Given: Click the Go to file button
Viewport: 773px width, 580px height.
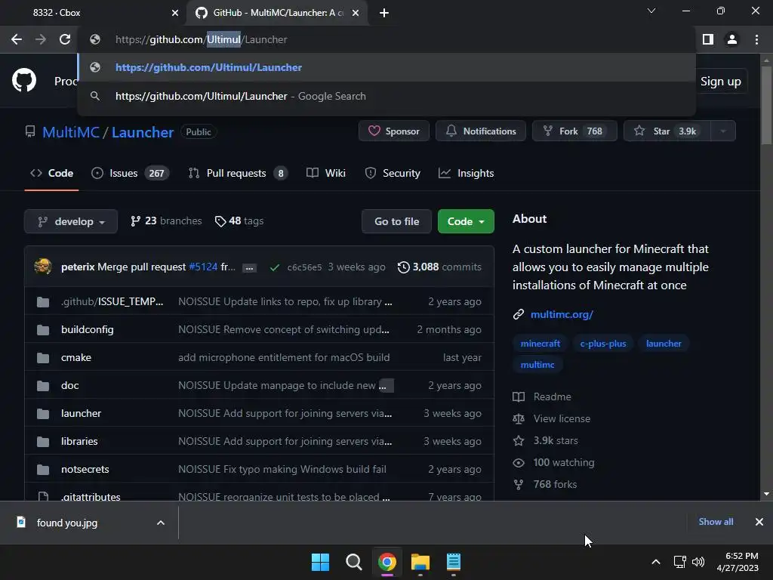Looking at the screenshot, I should [397, 221].
